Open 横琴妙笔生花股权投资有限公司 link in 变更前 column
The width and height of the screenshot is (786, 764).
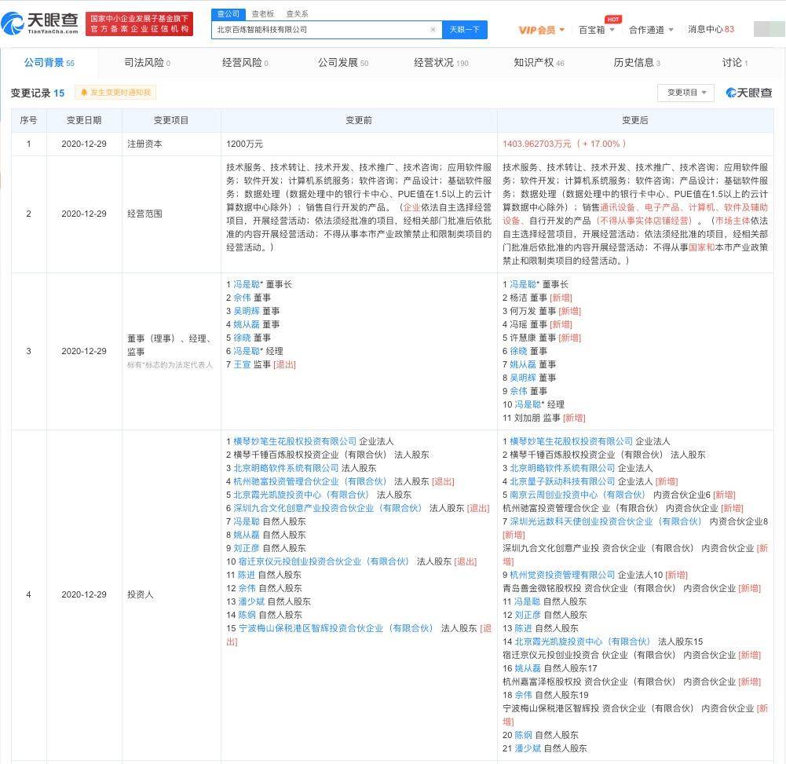tap(294, 441)
